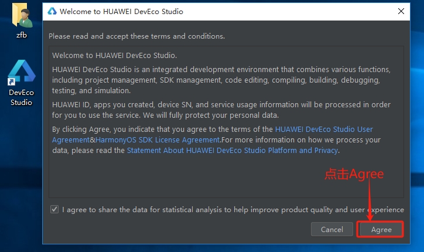Image resolution: width=424 pixels, height=252 pixels.
Task: Click the integrated development environment description paragraph
Action: (x=221, y=80)
